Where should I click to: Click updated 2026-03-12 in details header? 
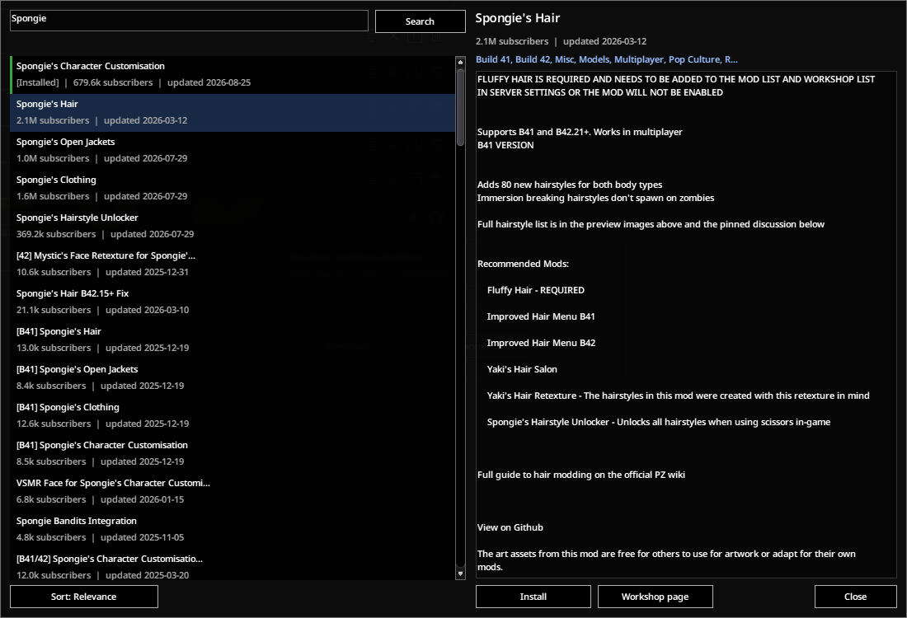point(604,42)
